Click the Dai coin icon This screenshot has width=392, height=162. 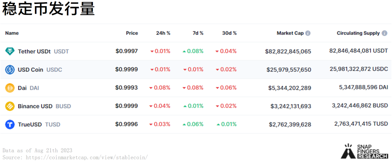pos(10,88)
